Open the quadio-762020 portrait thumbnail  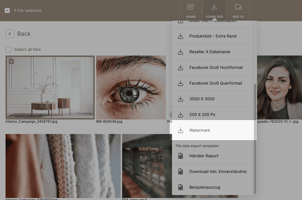[280, 87]
